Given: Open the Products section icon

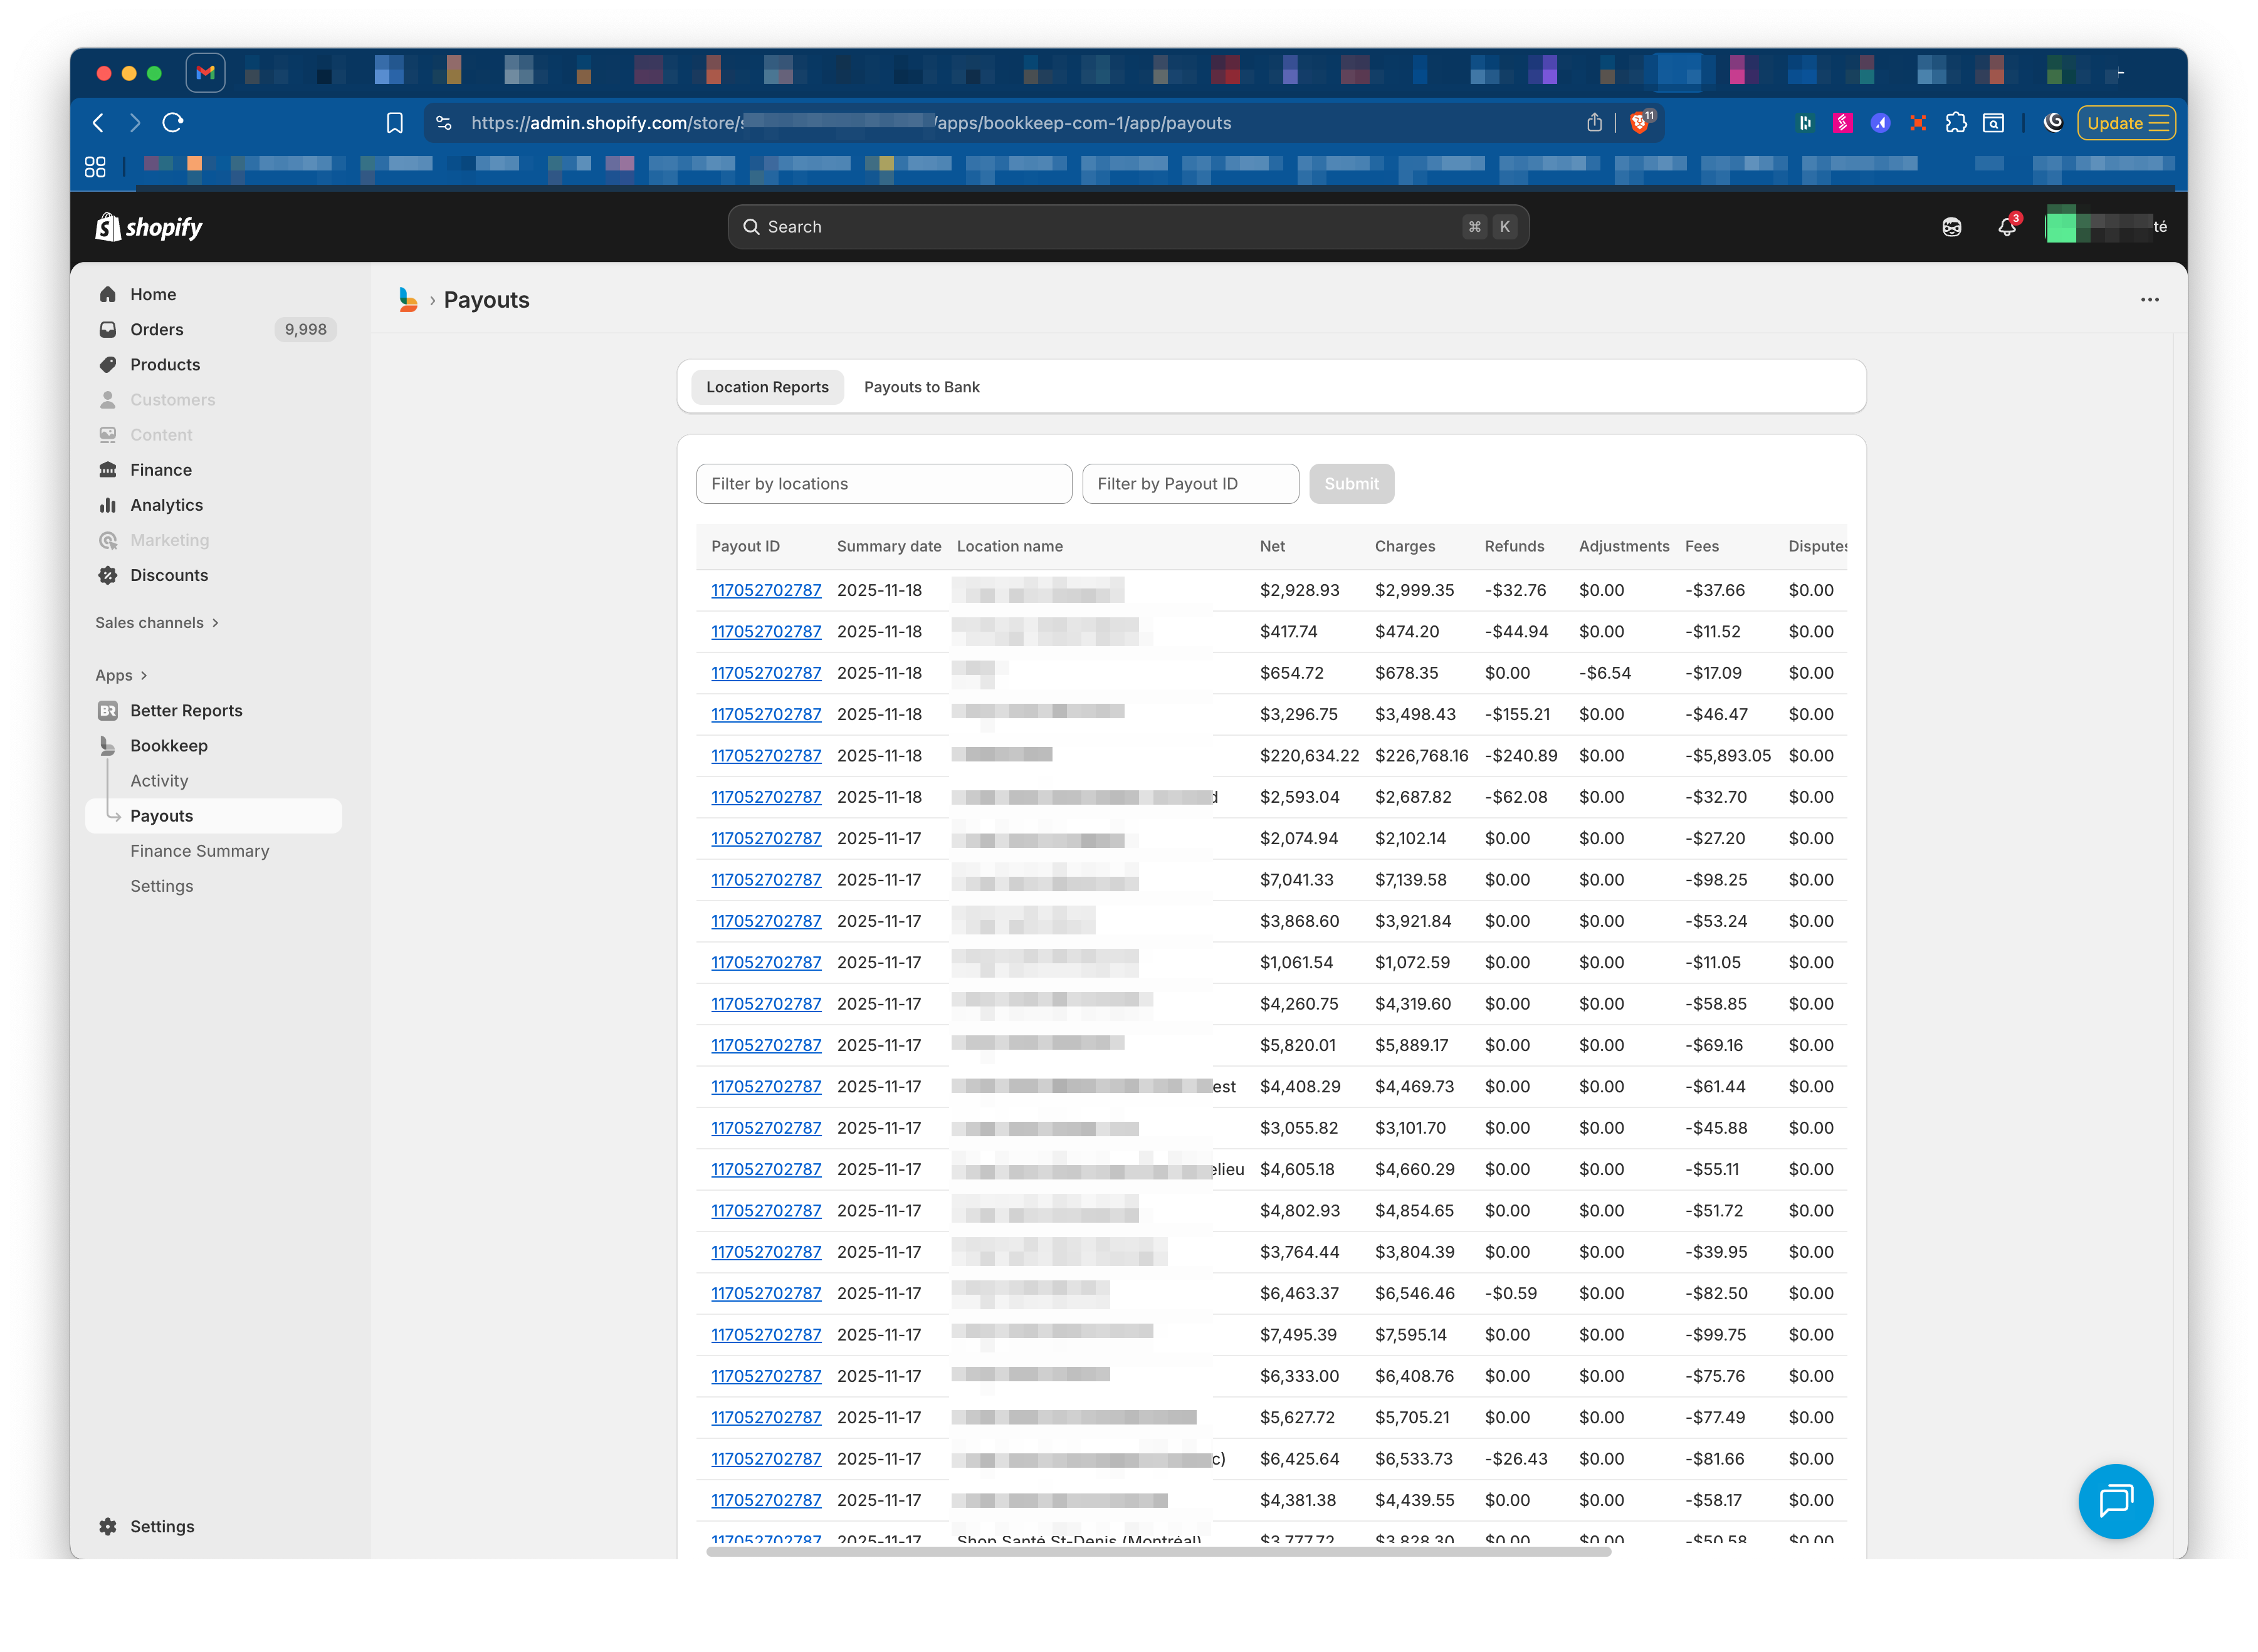Looking at the screenshot, I should pyautogui.click(x=108, y=364).
